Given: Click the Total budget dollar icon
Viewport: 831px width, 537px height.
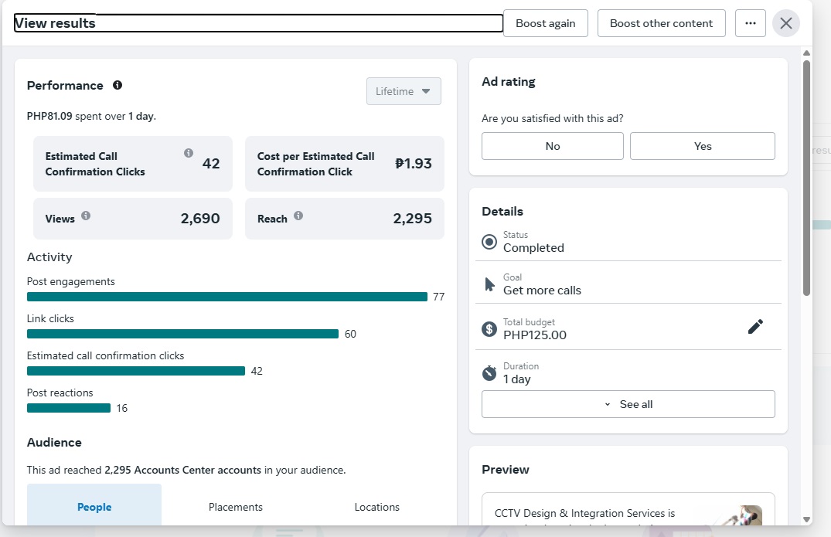Looking at the screenshot, I should [x=489, y=329].
